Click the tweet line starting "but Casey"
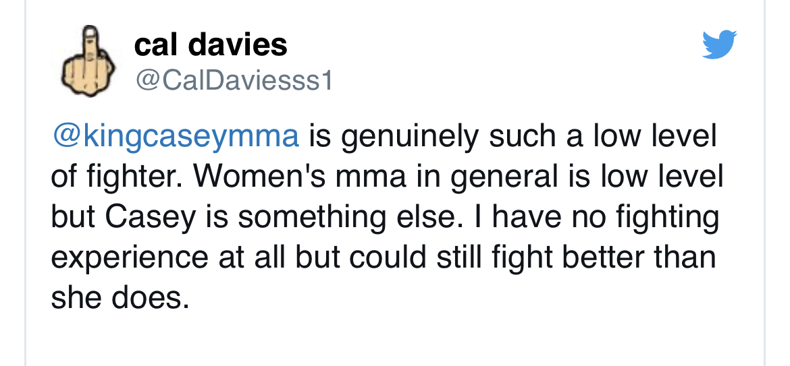 click(385, 216)
